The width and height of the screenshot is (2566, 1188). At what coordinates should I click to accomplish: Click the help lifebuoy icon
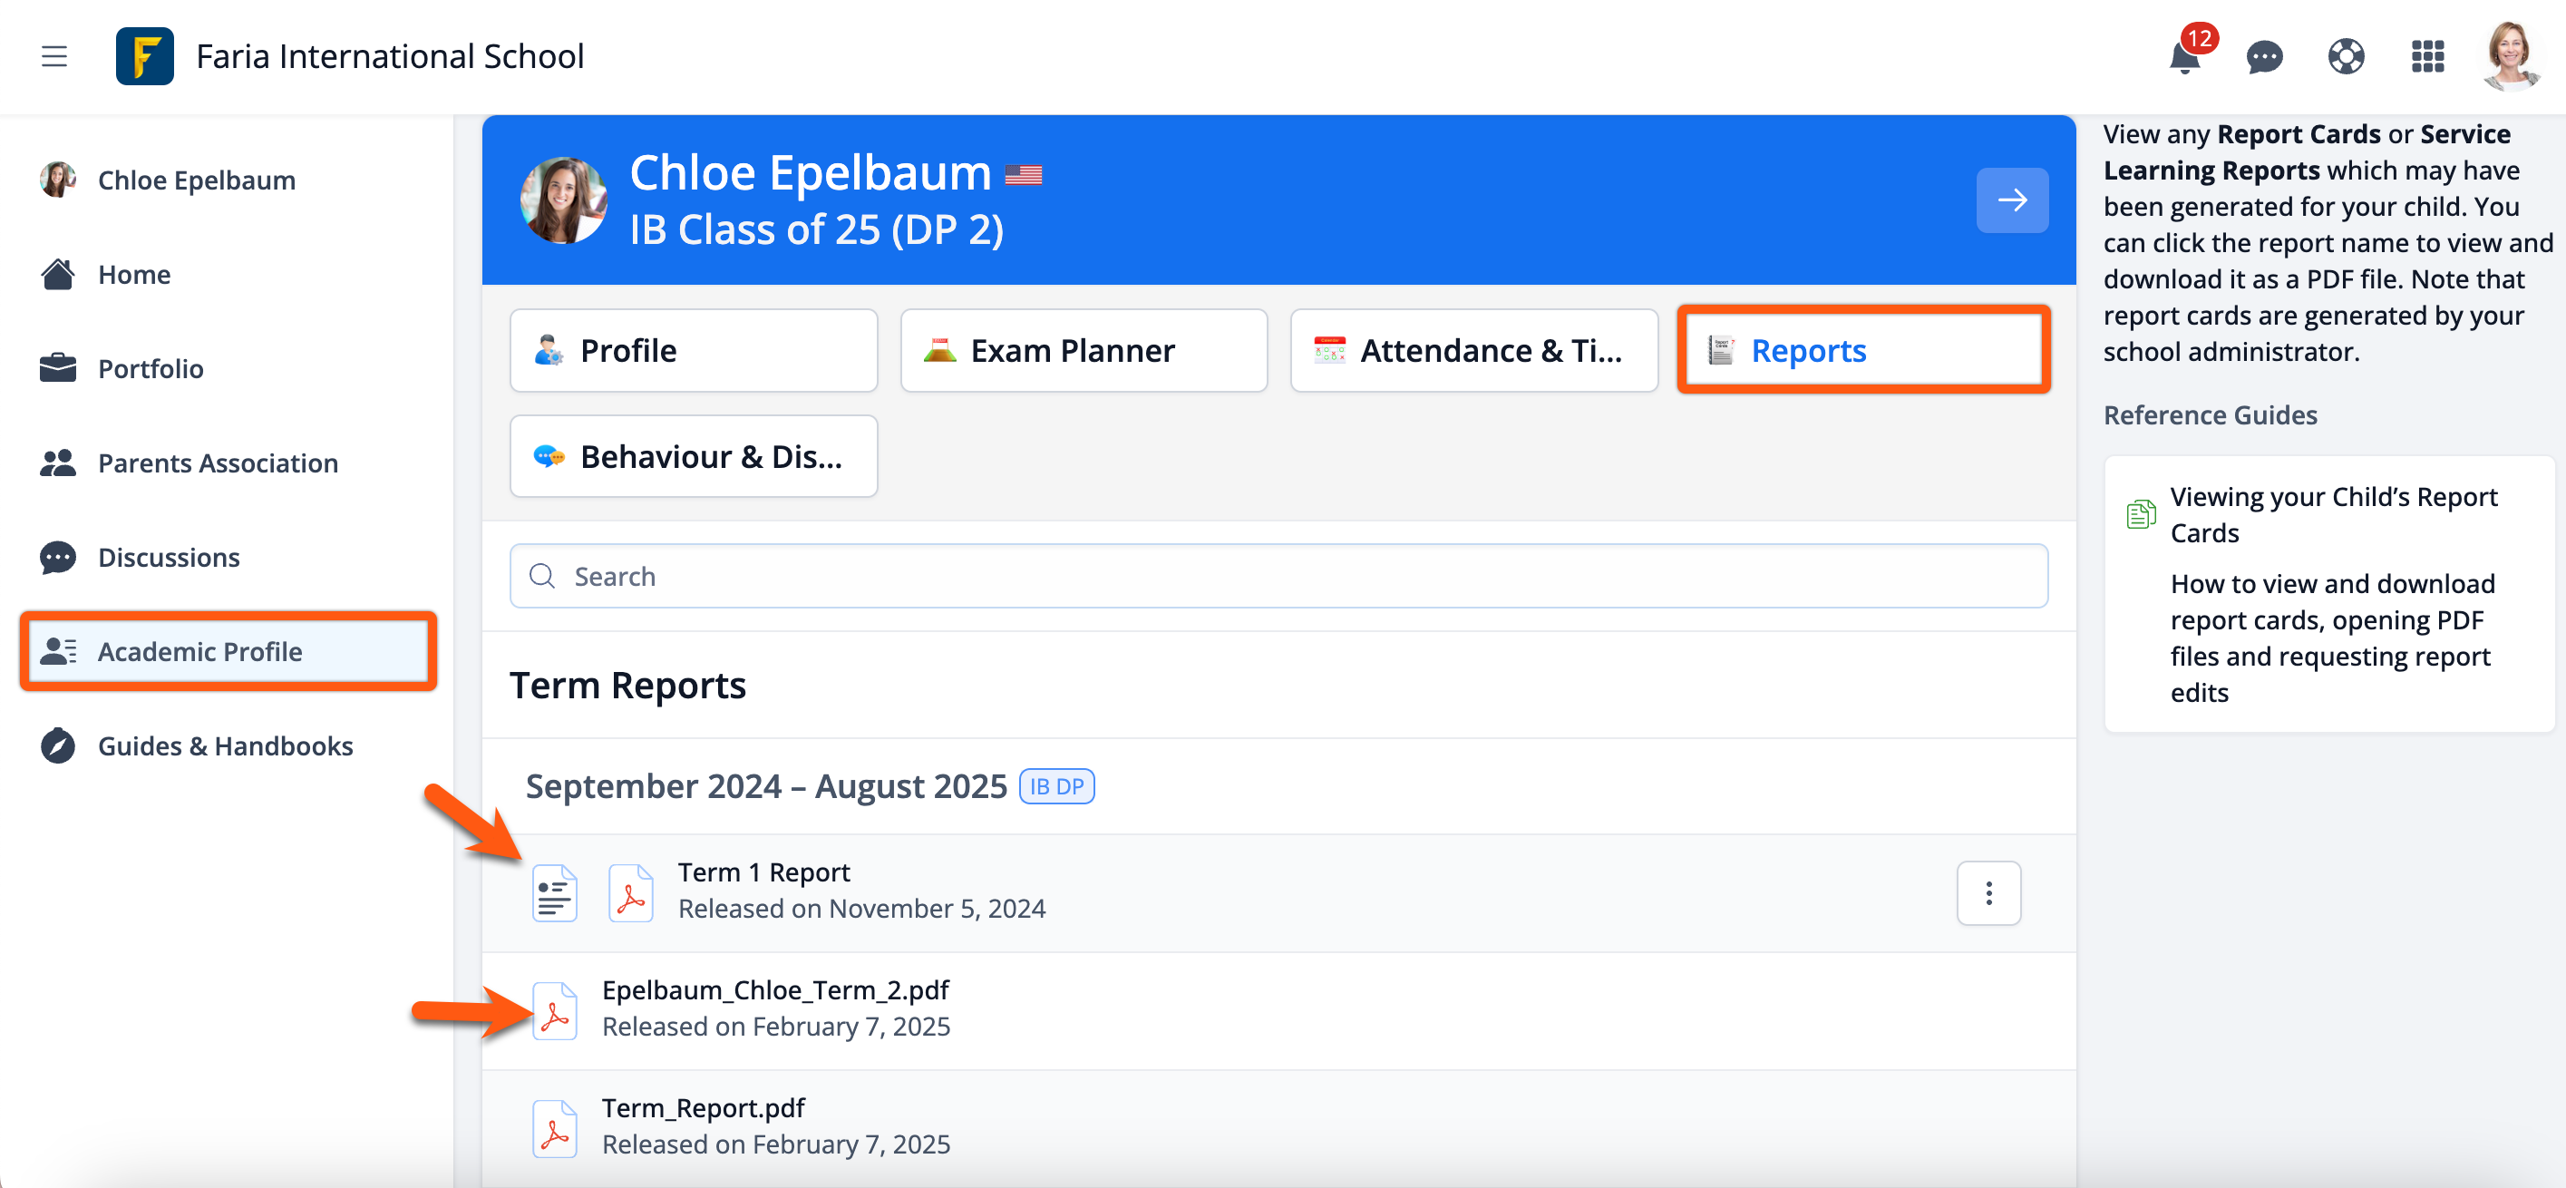click(2346, 57)
